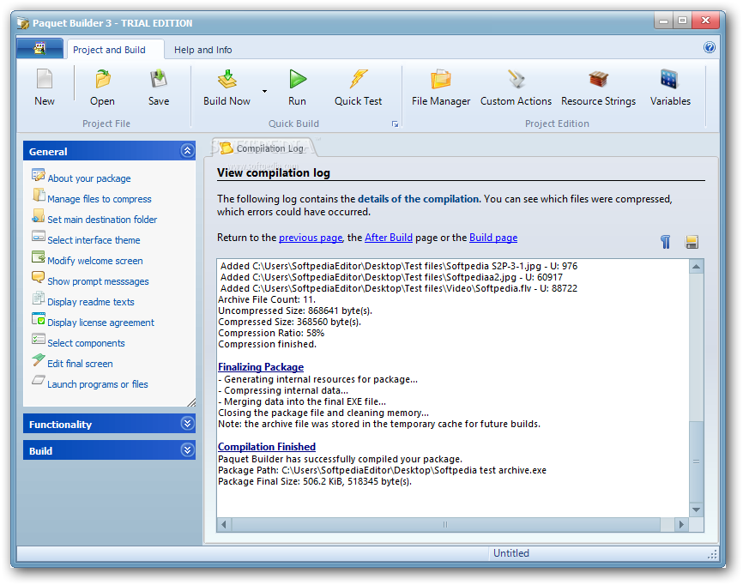This screenshot has width=743, height=585.
Task: Click the Compression Ratio: 58% log line
Action: tap(271, 333)
